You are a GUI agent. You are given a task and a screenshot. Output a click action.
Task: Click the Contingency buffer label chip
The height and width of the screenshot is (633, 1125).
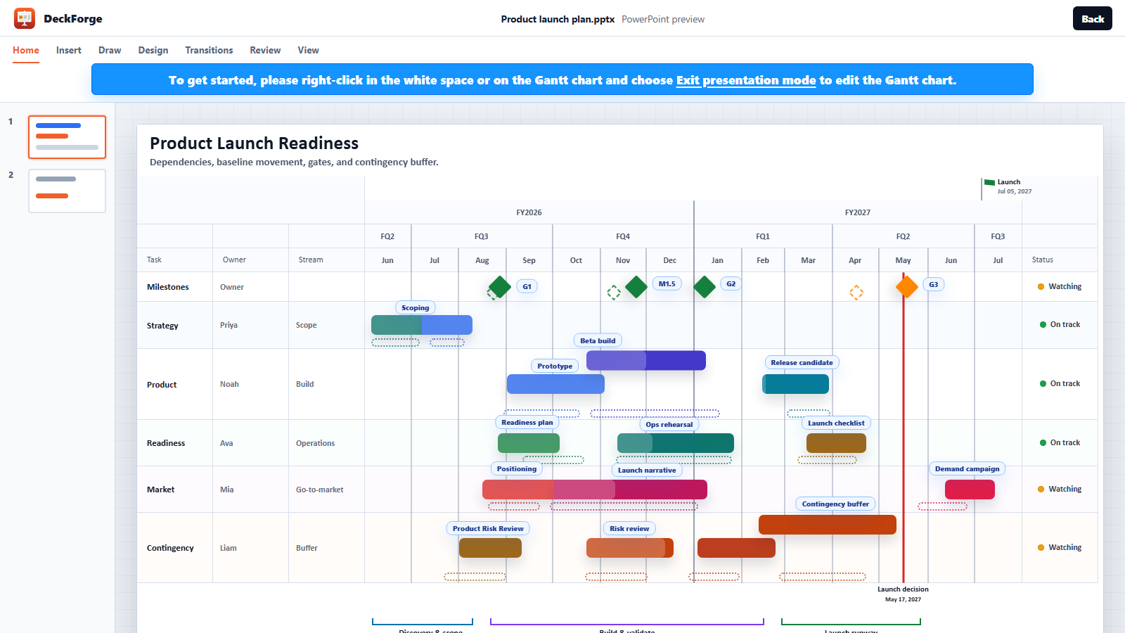pyautogui.click(x=835, y=504)
